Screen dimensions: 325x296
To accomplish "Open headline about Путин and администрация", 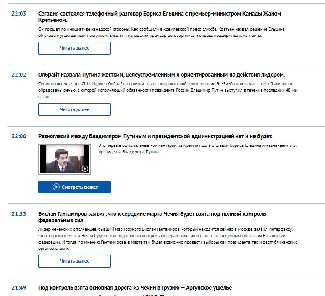I will pos(155,136).
